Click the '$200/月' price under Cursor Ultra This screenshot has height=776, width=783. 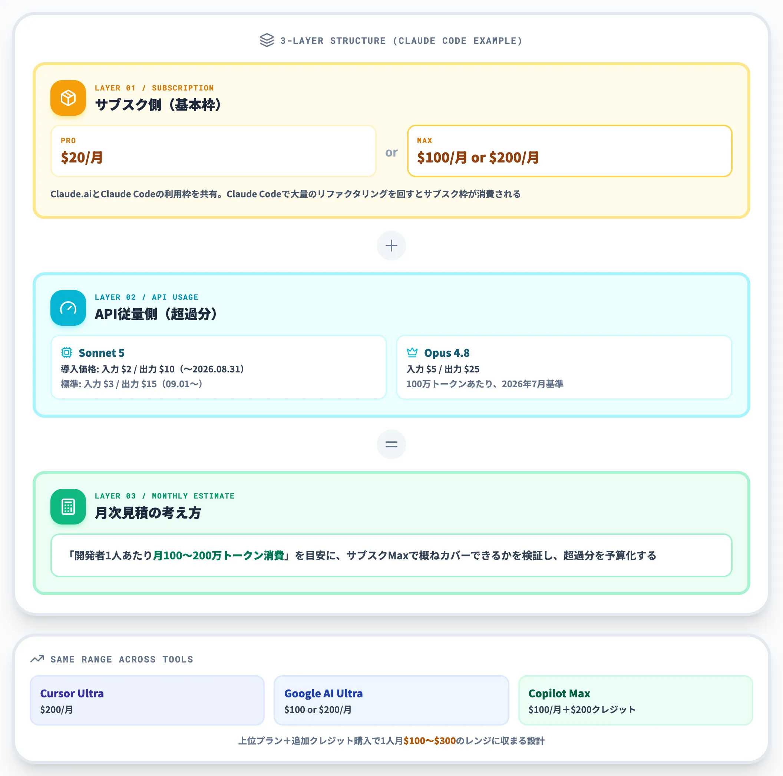tap(56, 710)
